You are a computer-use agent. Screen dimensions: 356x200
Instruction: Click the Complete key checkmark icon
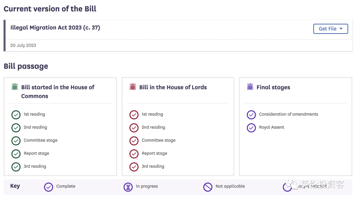pyautogui.click(x=48, y=187)
